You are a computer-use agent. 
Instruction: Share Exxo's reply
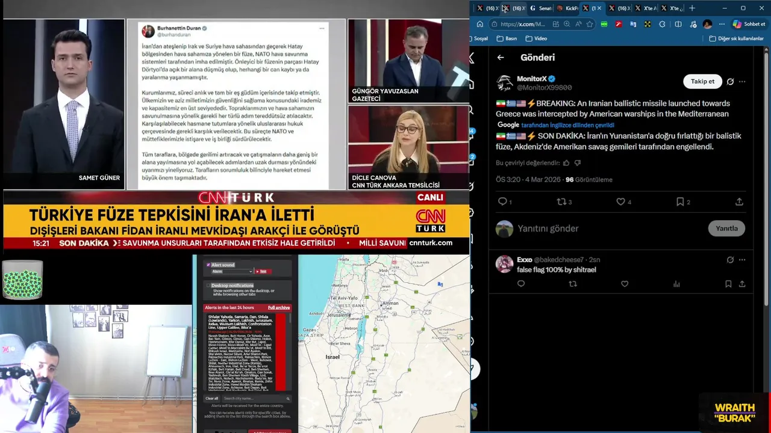(x=742, y=284)
